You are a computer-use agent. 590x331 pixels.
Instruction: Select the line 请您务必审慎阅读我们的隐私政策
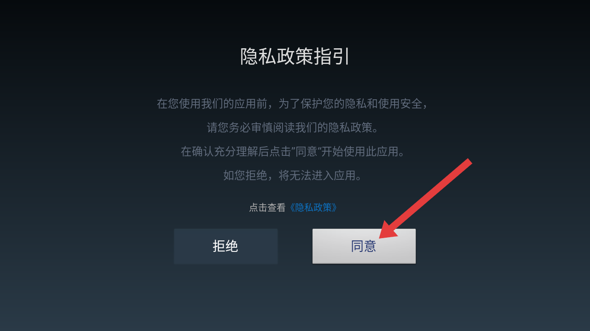[293, 127]
